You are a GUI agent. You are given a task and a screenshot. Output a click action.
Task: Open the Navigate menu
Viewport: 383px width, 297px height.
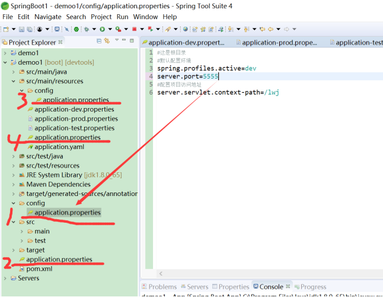(x=48, y=17)
